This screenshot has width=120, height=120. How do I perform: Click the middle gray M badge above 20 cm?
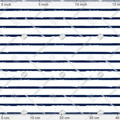(62, 113)
